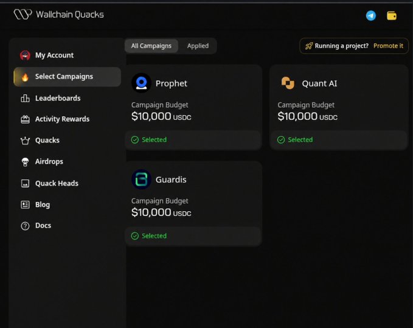Switch to the All Campaigns tab
The width and height of the screenshot is (413, 328).
click(151, 46)
